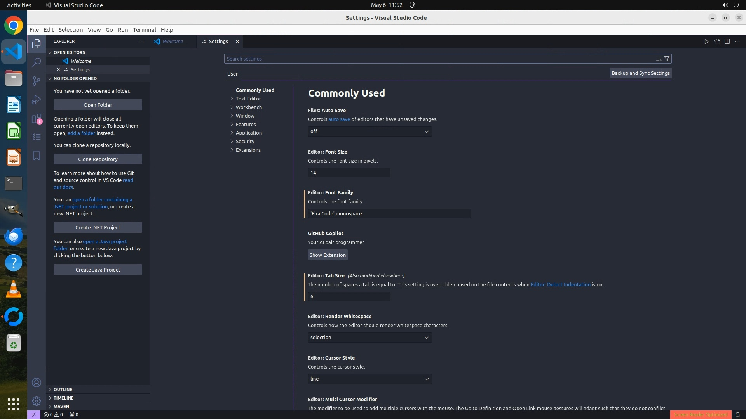Open the Run and Debug view
Viewport: 746px width, 419px height.
coord(37,100)
